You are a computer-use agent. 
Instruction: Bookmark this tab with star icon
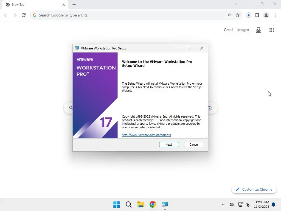click(x=238, y=15)
